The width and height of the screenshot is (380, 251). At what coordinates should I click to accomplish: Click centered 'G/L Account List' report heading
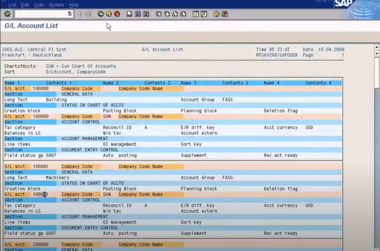pyautogui.click(x=163, y=49)
